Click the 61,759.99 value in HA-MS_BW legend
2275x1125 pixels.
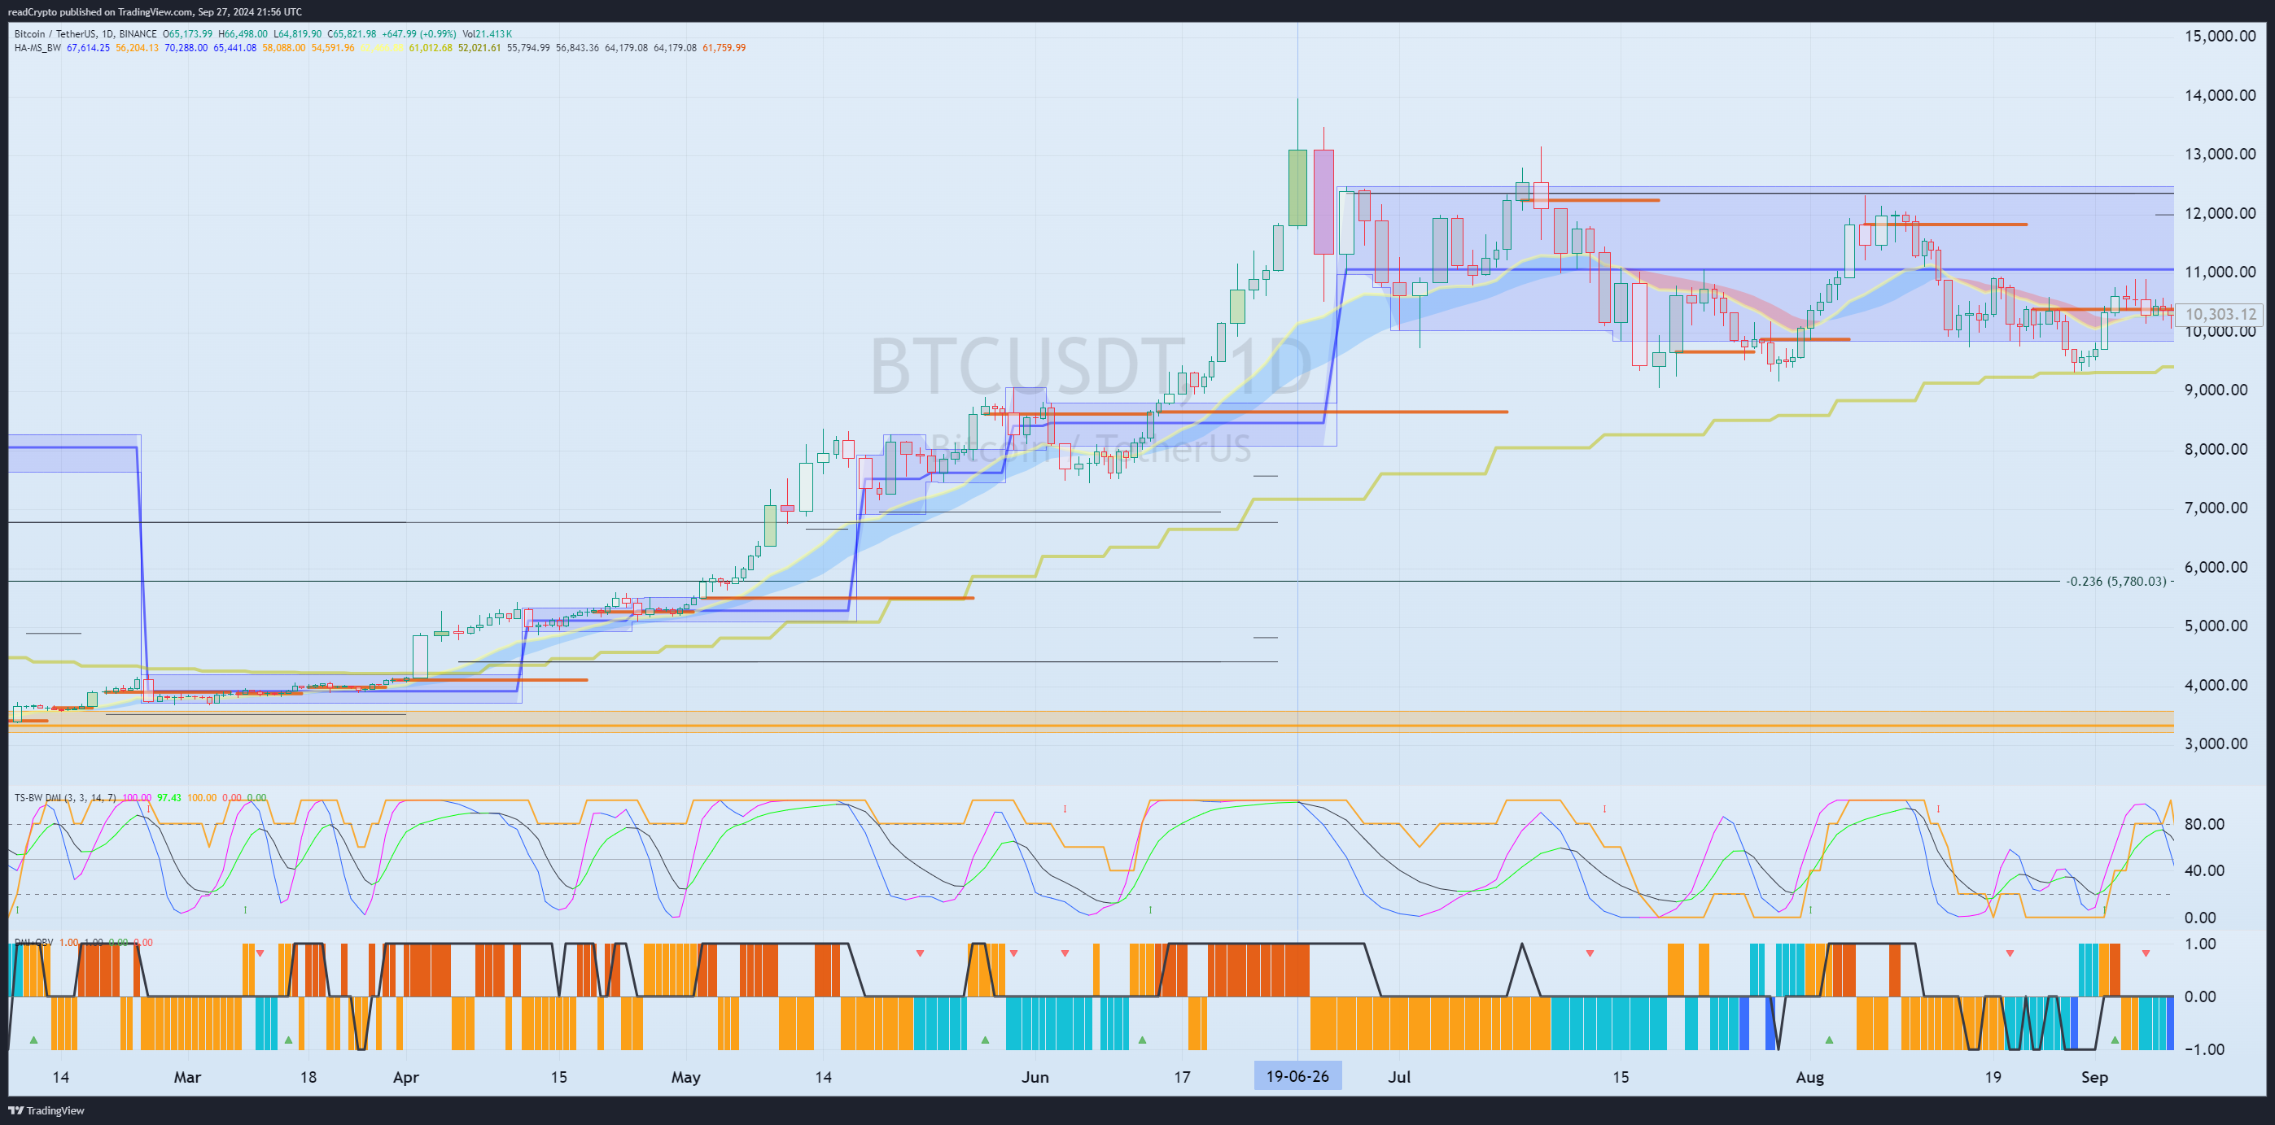coord(724,48)
